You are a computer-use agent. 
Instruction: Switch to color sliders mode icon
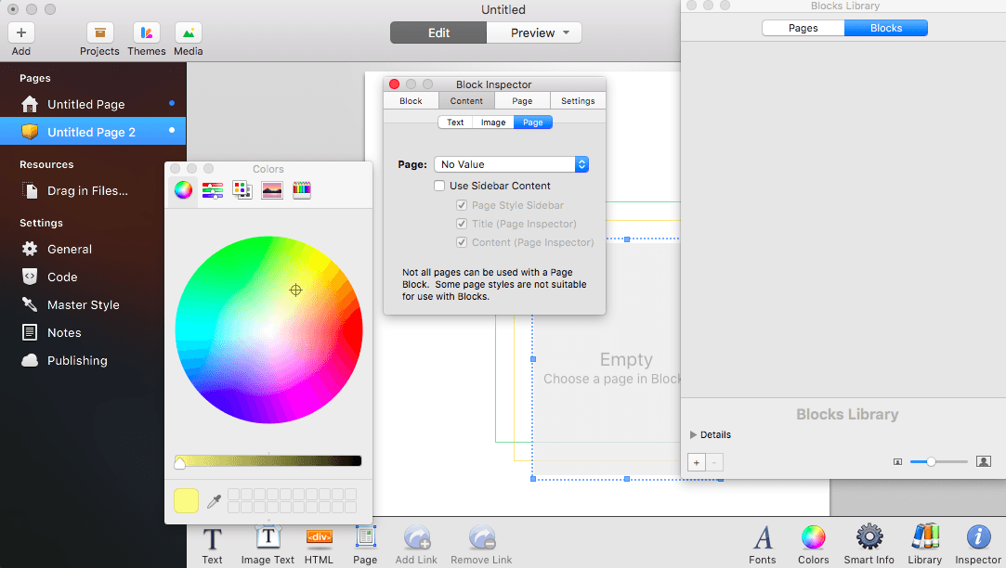point(213,189)
